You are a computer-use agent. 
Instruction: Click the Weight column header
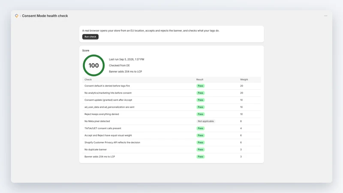coord(244,79)
